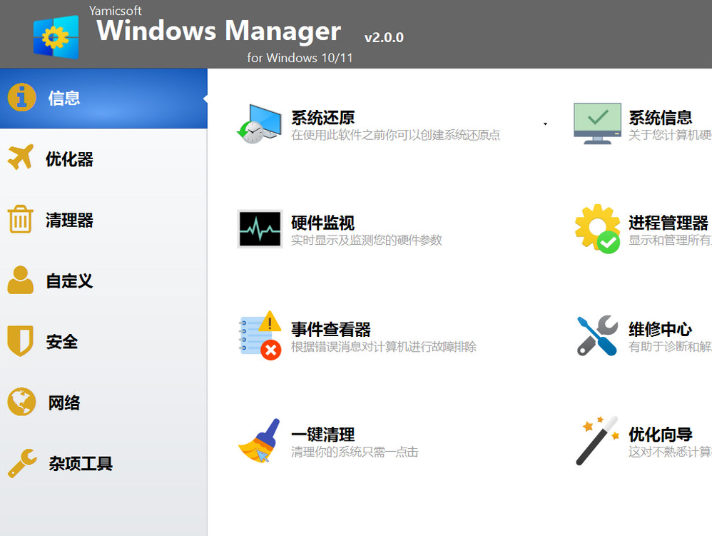Click the 自定义 person icon

[21, 280]
